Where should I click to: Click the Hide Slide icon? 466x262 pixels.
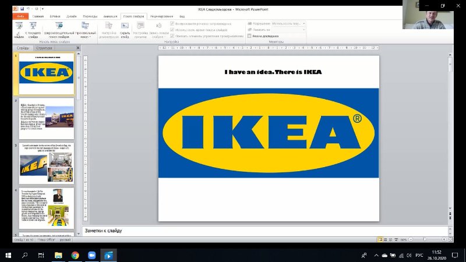(125, 28)
